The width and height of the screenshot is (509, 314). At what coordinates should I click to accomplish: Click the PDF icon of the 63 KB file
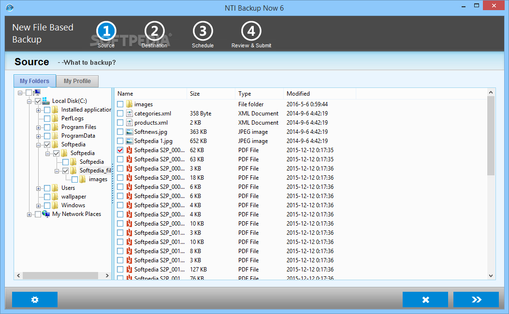(x=129, y=159)
